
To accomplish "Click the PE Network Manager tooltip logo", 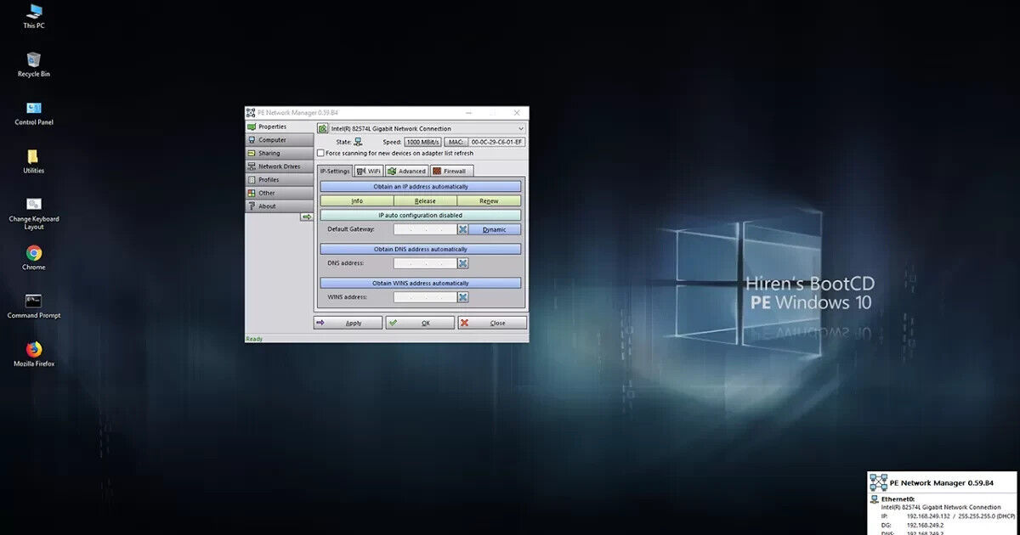I will click(877, 482).
